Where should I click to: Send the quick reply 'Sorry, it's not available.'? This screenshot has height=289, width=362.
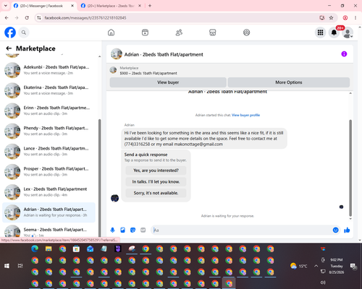point(156,193)
